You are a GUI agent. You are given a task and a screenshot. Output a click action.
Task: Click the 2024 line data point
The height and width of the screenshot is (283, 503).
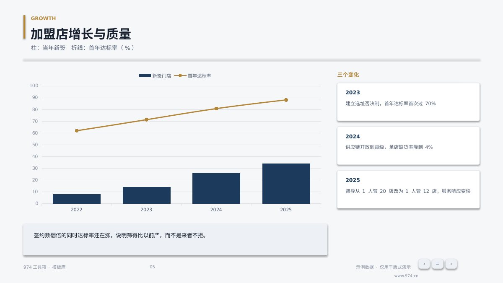click(x=216, y=109)
